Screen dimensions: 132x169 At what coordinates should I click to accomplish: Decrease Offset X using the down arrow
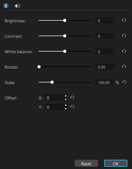66,99
